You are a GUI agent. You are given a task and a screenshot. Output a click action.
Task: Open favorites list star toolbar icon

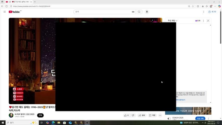[x=207, y=6]
